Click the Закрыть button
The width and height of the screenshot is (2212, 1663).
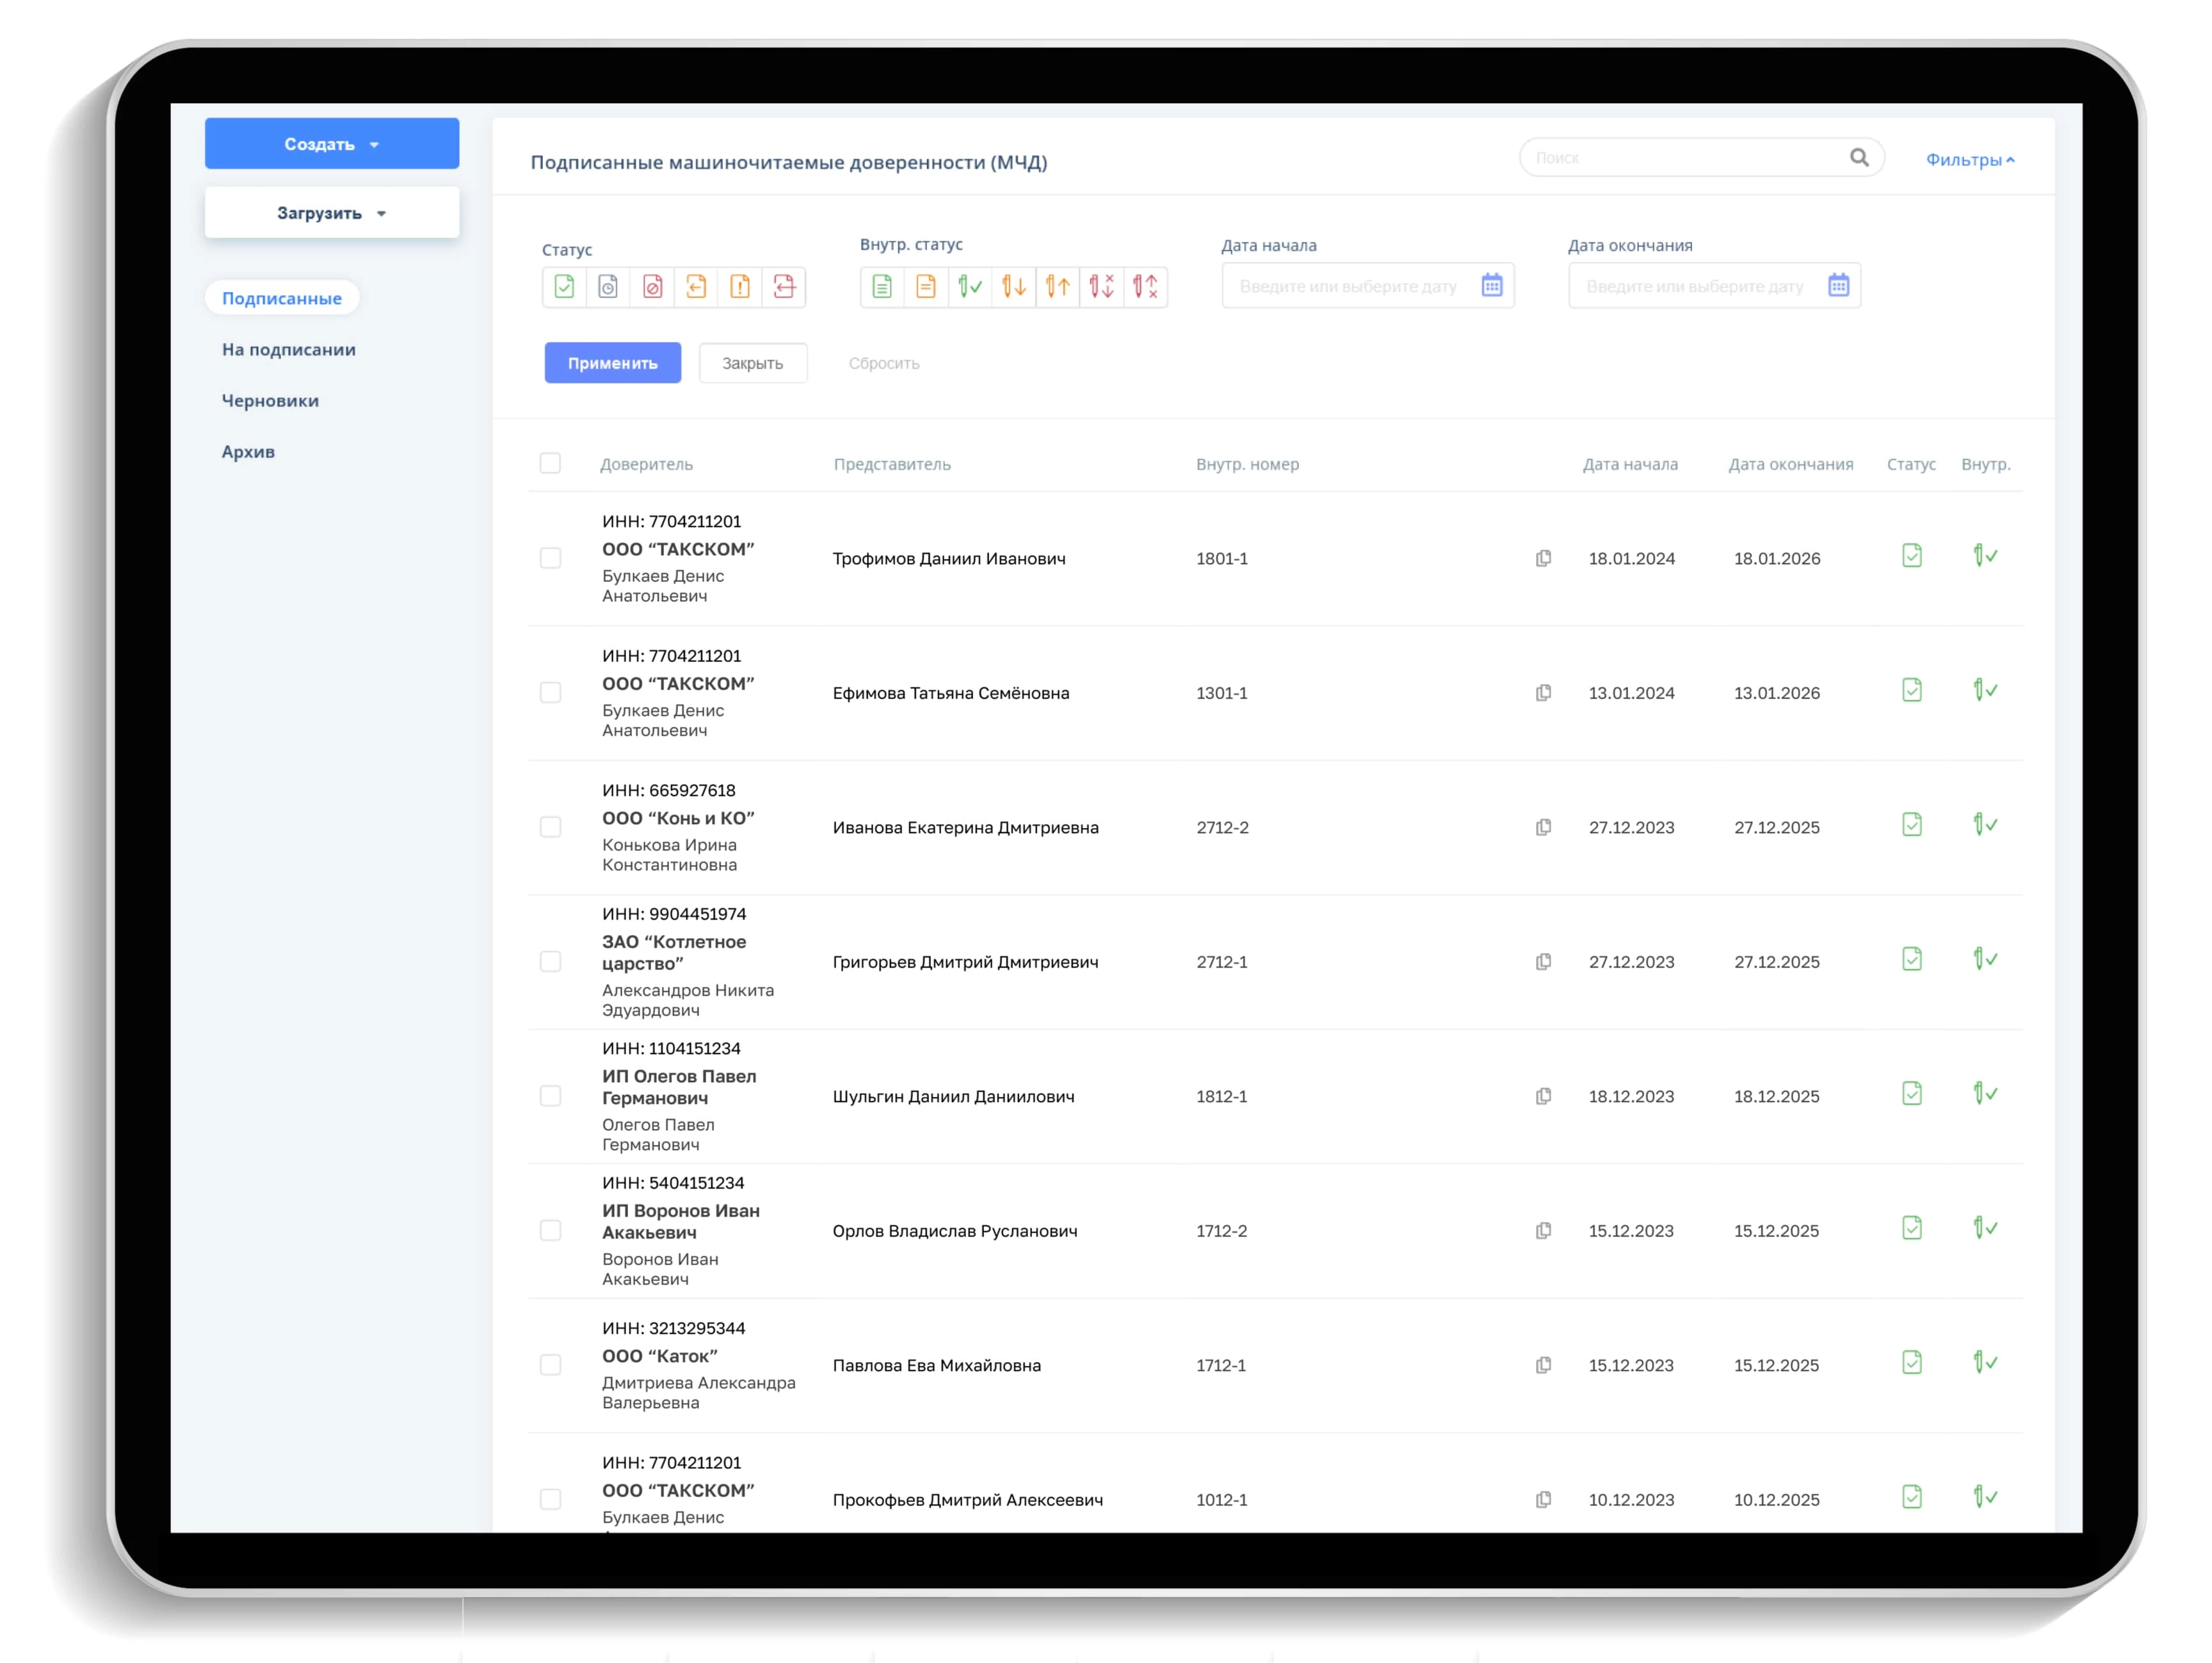coord(753,363)
